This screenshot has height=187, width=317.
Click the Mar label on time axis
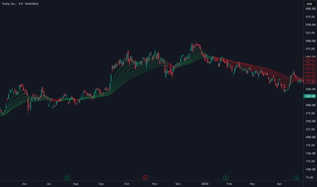coord(252,184)
